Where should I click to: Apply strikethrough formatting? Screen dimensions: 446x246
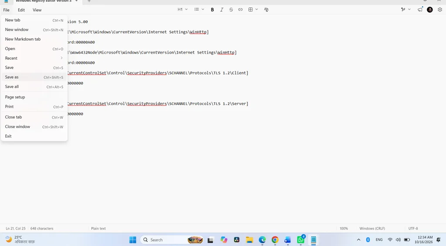[231, 10]
